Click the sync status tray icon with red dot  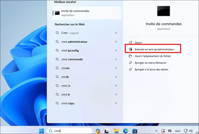(x=163, y=131)
